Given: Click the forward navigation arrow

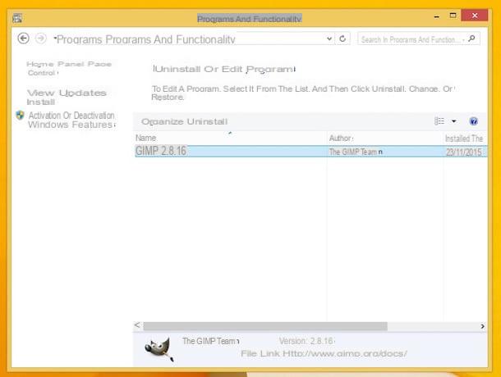Looking at the screenshot, I should click(x=40, y=39).
